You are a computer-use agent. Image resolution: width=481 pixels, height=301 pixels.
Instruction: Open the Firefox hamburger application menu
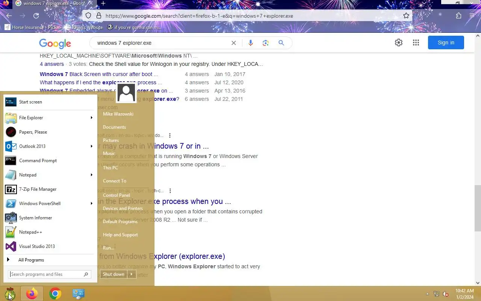[x=472, y=16]
